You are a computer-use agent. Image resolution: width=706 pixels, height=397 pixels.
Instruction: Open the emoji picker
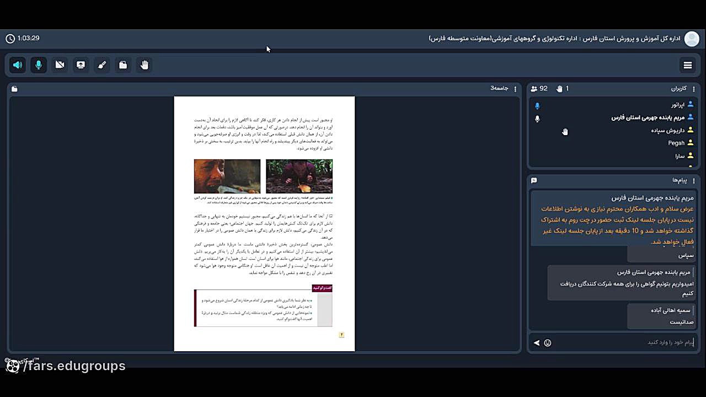[548, 343]
